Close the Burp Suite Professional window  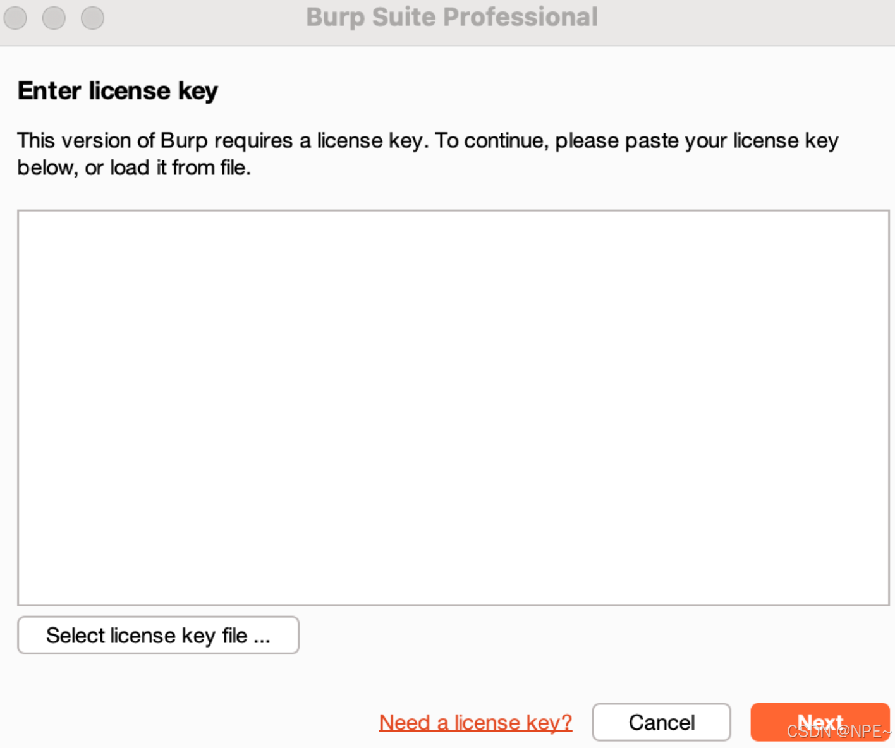click(15, 18)
